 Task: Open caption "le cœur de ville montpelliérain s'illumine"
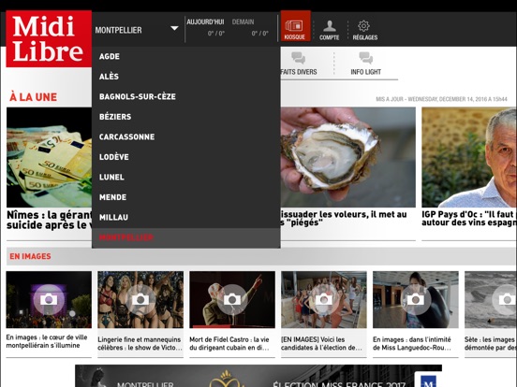pyautogui.click(x=47, y=341)
